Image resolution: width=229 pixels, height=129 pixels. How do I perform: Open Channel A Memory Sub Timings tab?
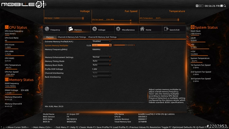[x=72, y=37]
